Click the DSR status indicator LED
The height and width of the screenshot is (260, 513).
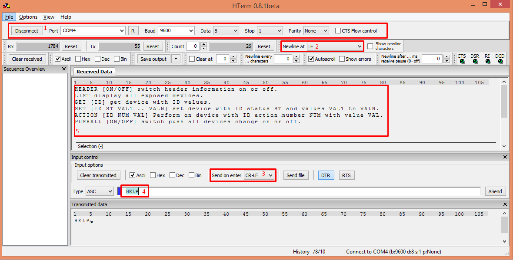[475, 62]
